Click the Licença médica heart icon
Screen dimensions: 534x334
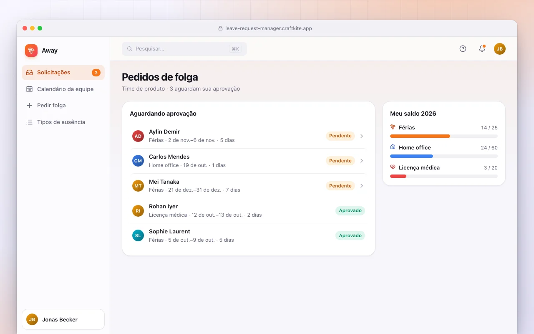[393, 167]
